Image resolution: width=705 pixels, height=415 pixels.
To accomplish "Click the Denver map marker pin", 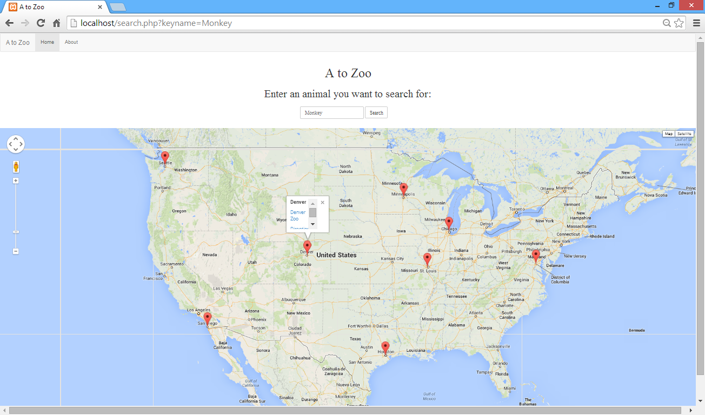I will [307, 247].
